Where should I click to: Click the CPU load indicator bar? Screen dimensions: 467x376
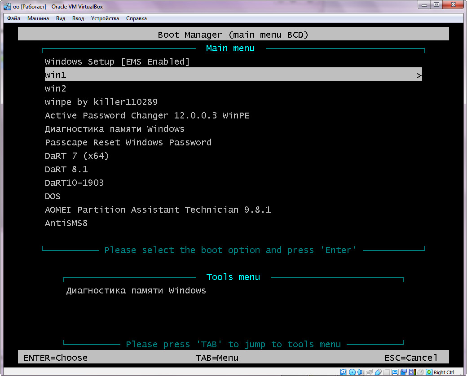point(415,372)
